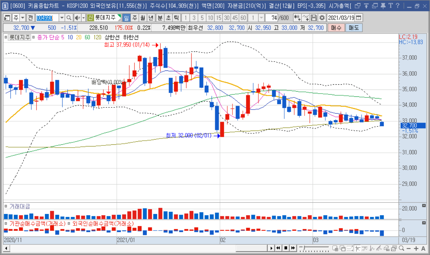
Task: Click the dashed chart-range icon at bottom
Action: pyautogui.click(x=350, y=248)
